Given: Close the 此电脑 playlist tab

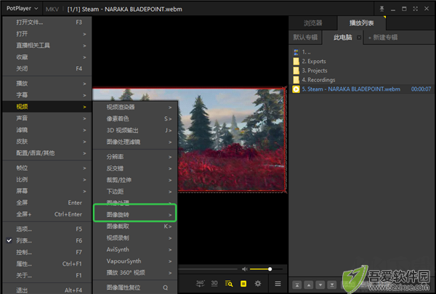Looking at the screenshot, I should coord(359,38).
